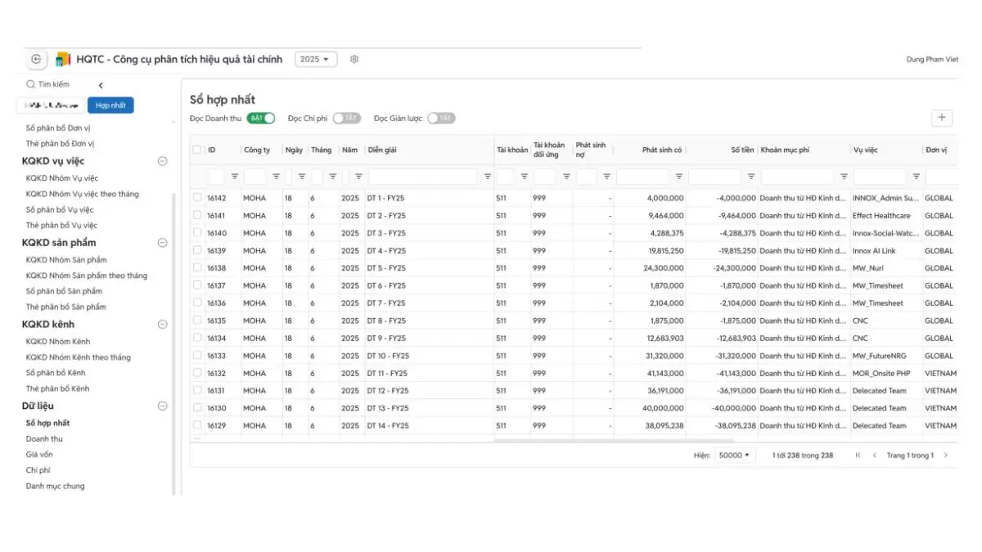Viewport: 982px width, 552px height.
Task: Open the 50000 rows per page dropdown
Action: 734,456
